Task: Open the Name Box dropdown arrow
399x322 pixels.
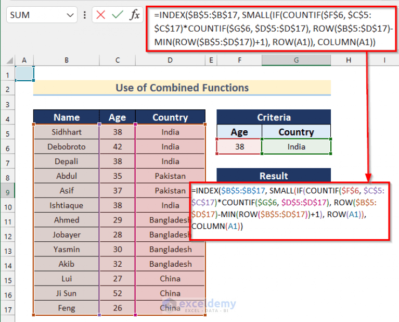Action: 70,15
